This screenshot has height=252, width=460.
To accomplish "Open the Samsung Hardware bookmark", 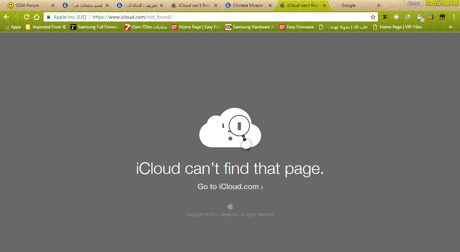I will [250, 27].
